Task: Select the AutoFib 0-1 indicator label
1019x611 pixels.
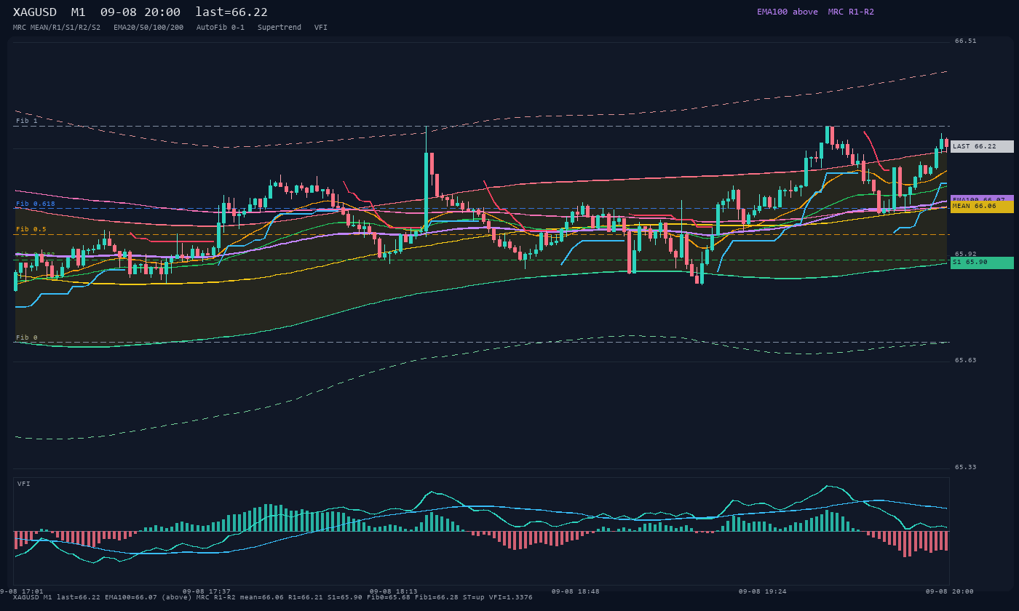Action: [221, 27]
